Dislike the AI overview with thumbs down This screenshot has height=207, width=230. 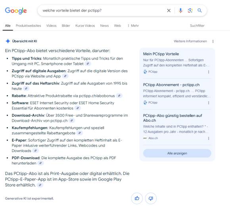(151, 198)
